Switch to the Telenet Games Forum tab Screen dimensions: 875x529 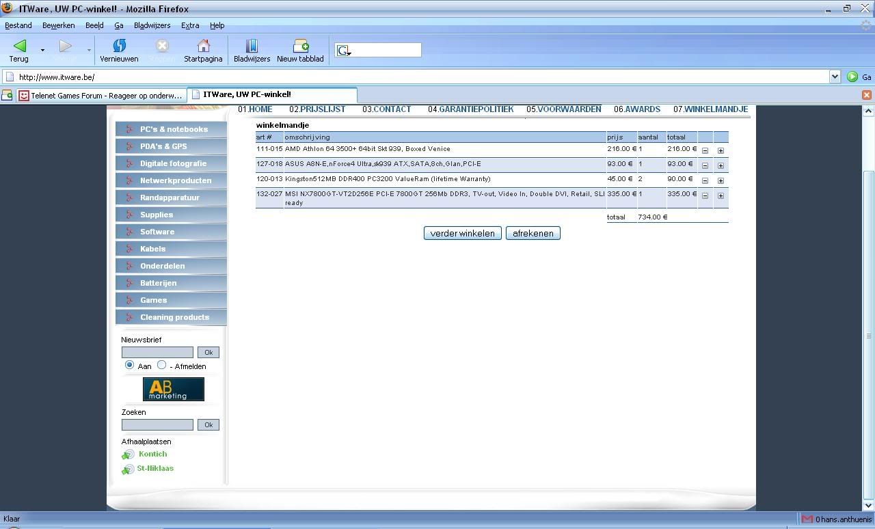click(x=101, y=96)
